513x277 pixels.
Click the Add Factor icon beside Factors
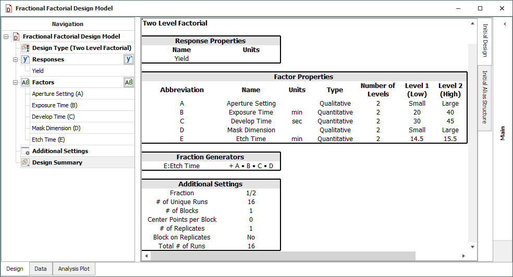click(129, 82)
